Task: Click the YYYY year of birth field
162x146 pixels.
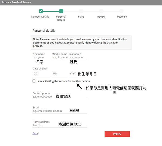Action: click(73, 74)
